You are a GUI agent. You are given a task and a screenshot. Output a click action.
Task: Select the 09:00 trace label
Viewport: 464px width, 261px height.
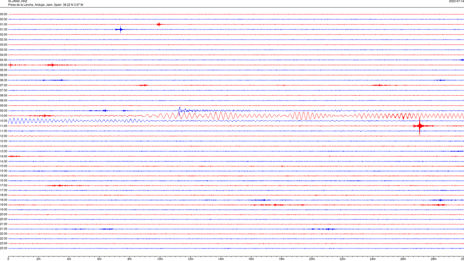(3, 105)
